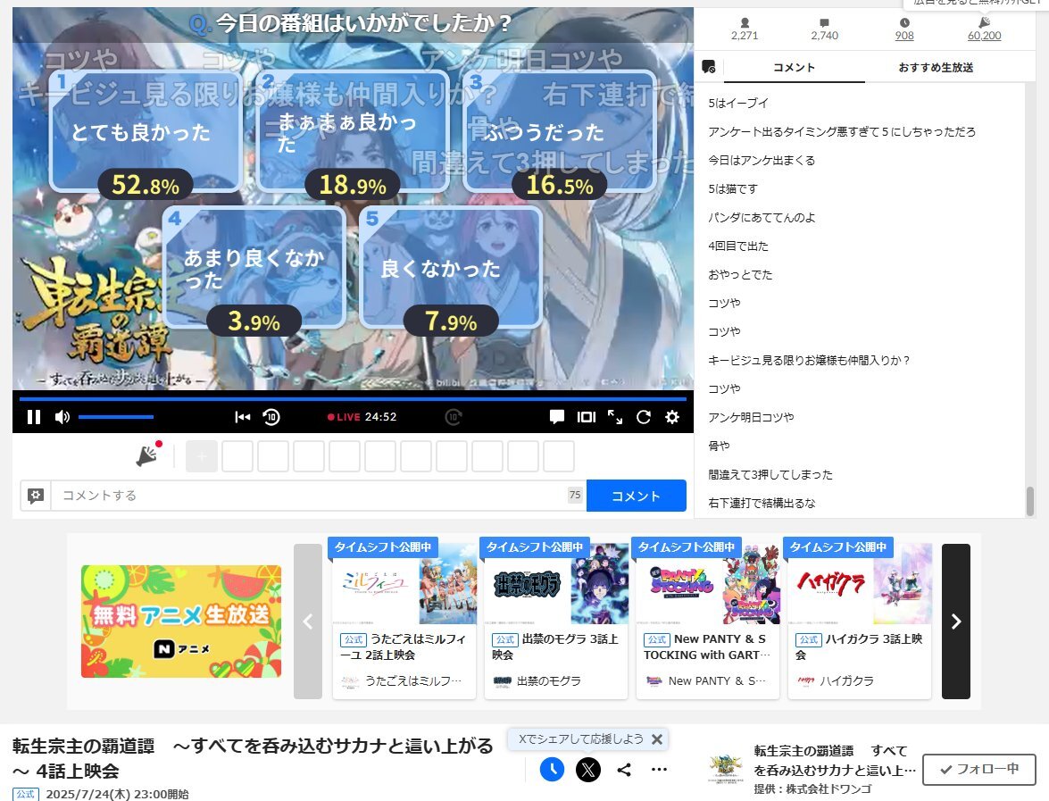Open the more options ellipsis menu
This screenshot has width=1049, height=801.
659,770
